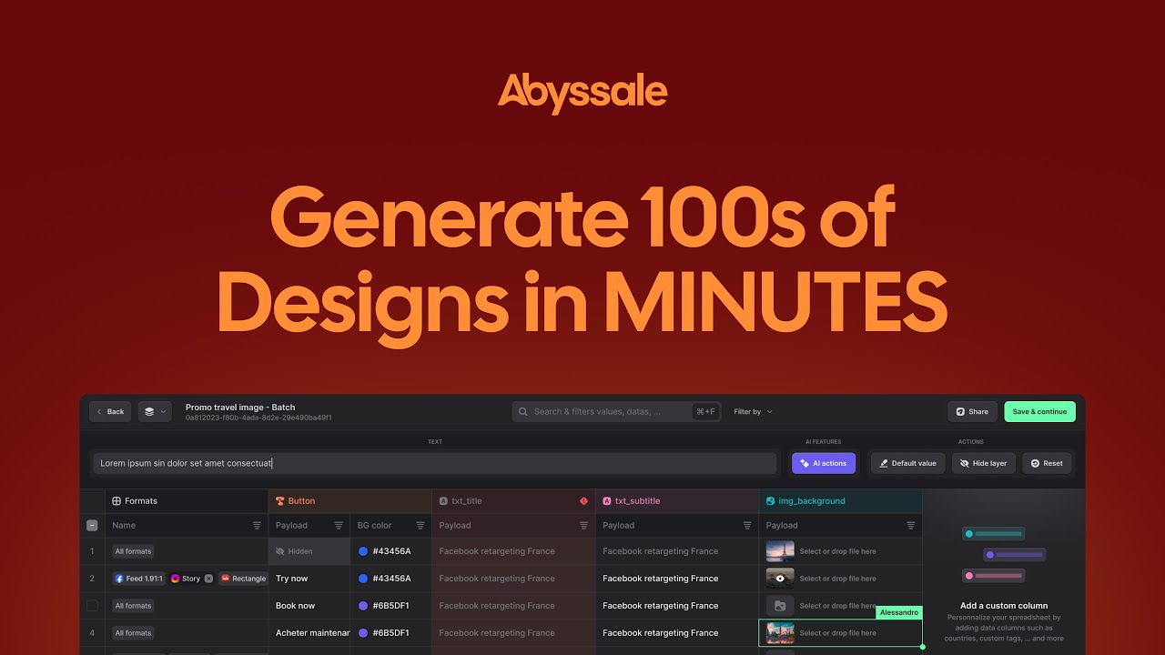Image resolution: width=1165 pixels, height=655 pixels.
Task: Click Select or drop file here in row 1
Action: coord(837,551)
